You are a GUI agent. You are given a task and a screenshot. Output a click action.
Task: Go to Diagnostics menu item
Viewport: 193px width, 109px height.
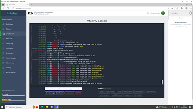click(10, 53)
